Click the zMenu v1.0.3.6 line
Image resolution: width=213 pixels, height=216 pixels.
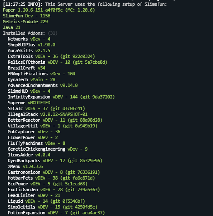25,166
